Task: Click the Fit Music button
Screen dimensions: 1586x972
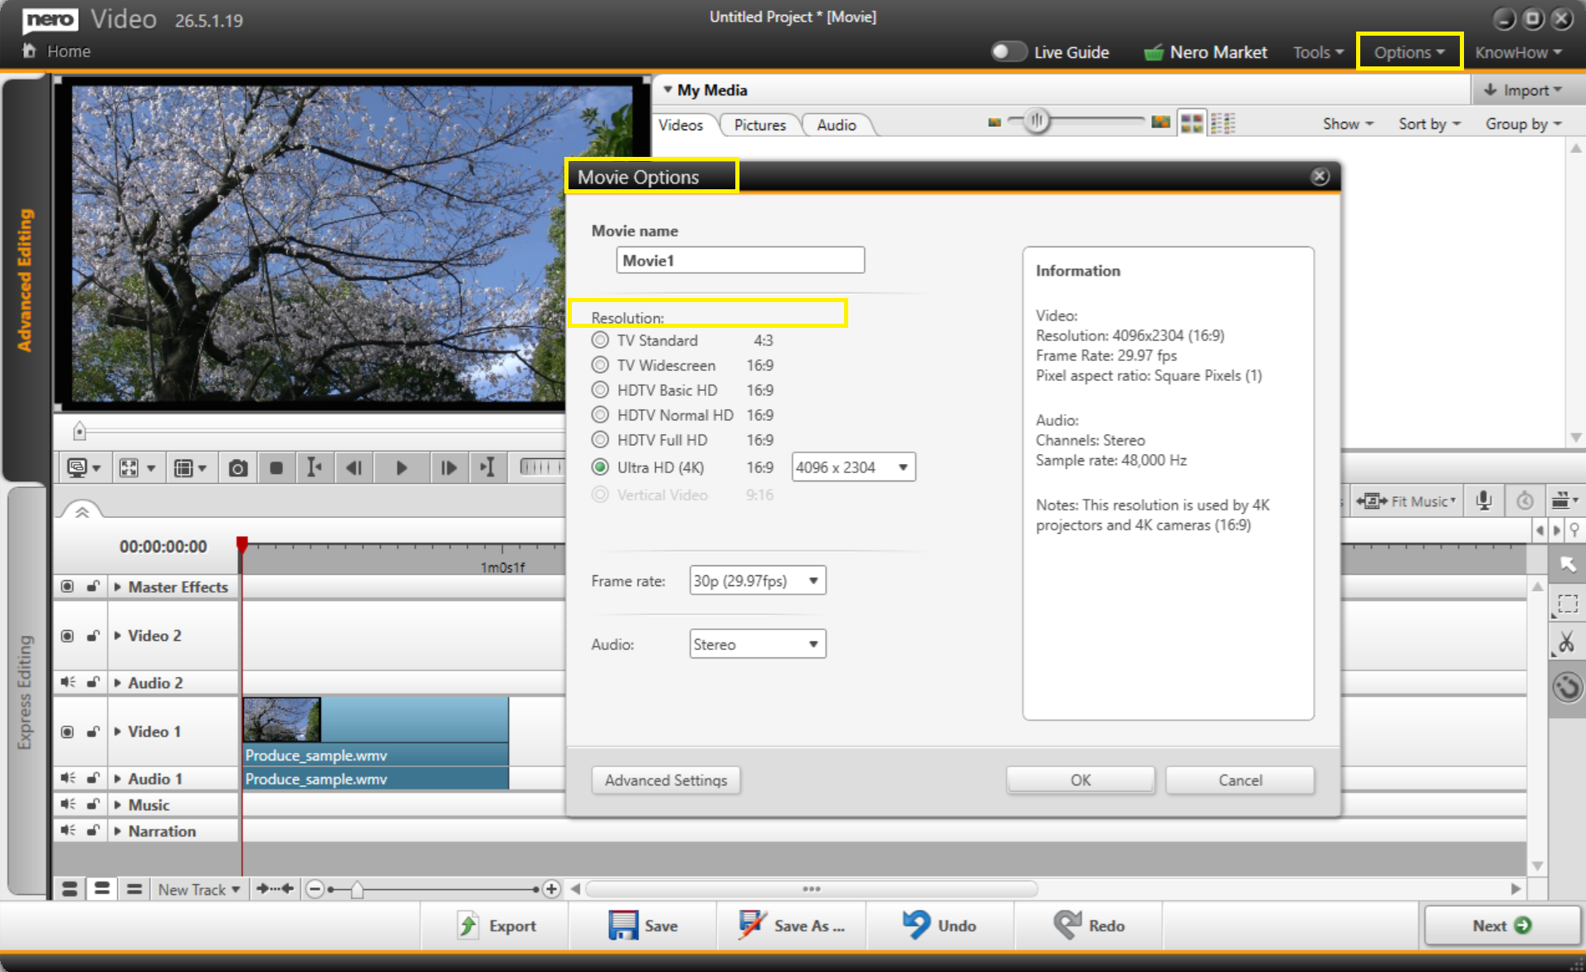Action: pyautogui.click(x=1406, y=501)
